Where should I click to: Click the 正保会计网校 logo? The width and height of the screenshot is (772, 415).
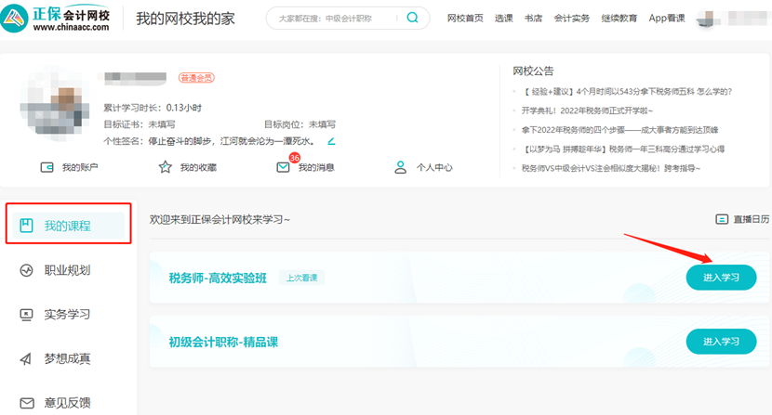click(56, 19)
